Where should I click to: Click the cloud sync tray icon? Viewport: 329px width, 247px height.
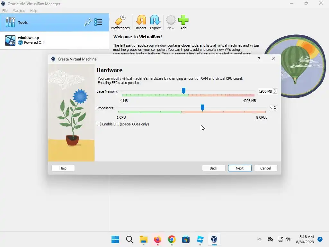[270, 239]
